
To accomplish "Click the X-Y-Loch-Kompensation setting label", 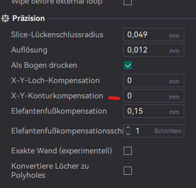I will pyautogui.click(x=55, y=80).
